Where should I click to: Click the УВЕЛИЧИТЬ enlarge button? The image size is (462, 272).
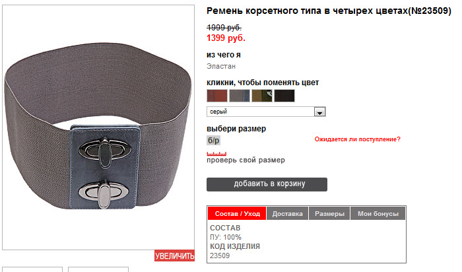coord(174,255)
